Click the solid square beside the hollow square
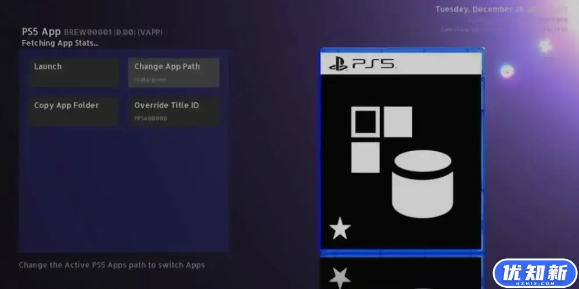This screenshot has height=289, width=579. coord(398,122)
